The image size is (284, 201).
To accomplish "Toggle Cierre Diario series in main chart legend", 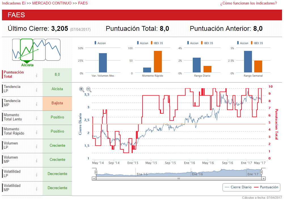I will click(238, 187).
